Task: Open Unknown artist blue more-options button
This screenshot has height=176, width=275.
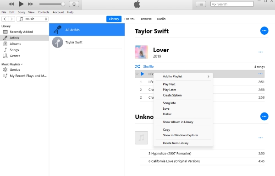Action: 264,116
